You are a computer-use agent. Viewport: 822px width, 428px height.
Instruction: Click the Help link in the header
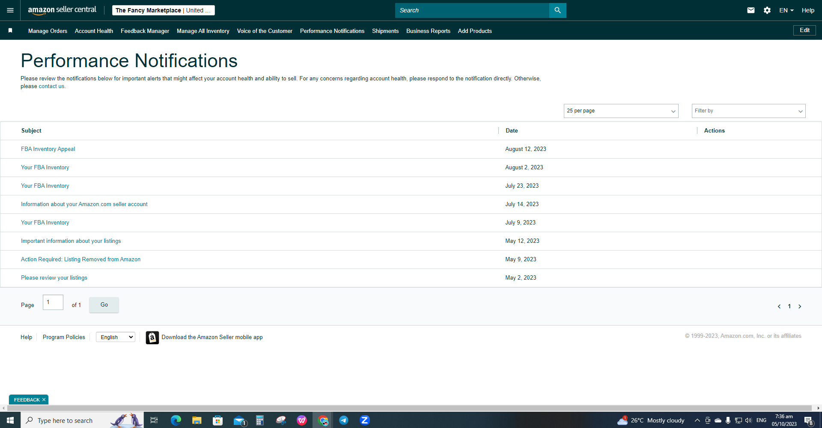click(x=808, y=10)
